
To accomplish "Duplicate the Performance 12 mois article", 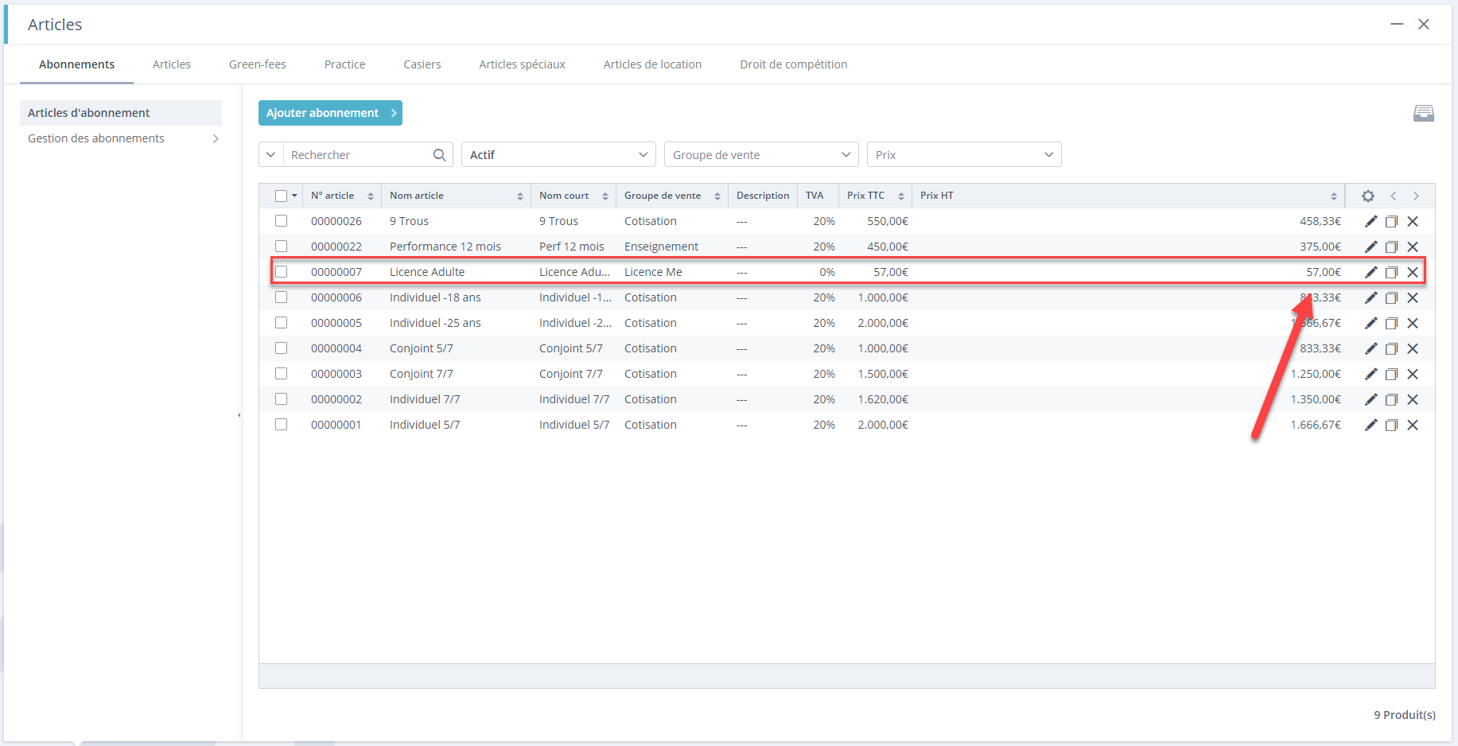I will pos(1391,247).
